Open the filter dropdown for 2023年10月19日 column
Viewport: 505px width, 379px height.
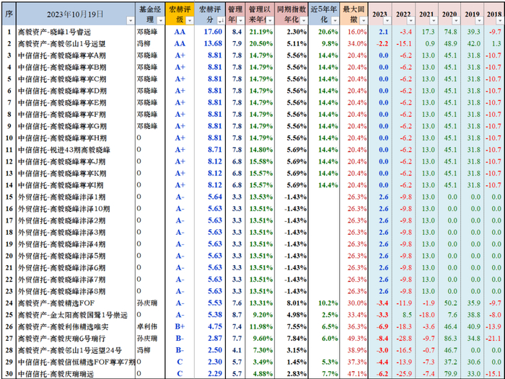pos(130,21)
